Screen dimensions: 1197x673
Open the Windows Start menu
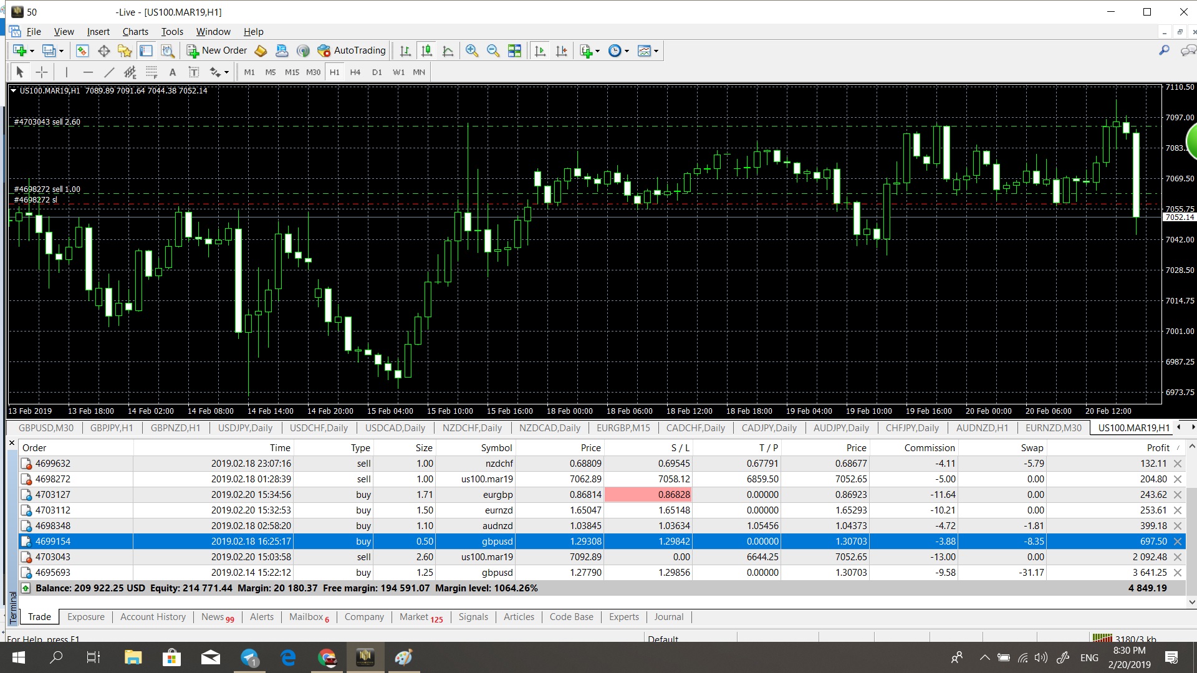(x=18, y=657)
